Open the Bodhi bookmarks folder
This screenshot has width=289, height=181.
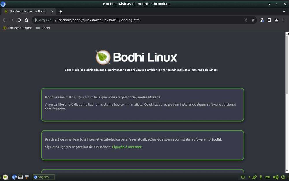(43, 28)
